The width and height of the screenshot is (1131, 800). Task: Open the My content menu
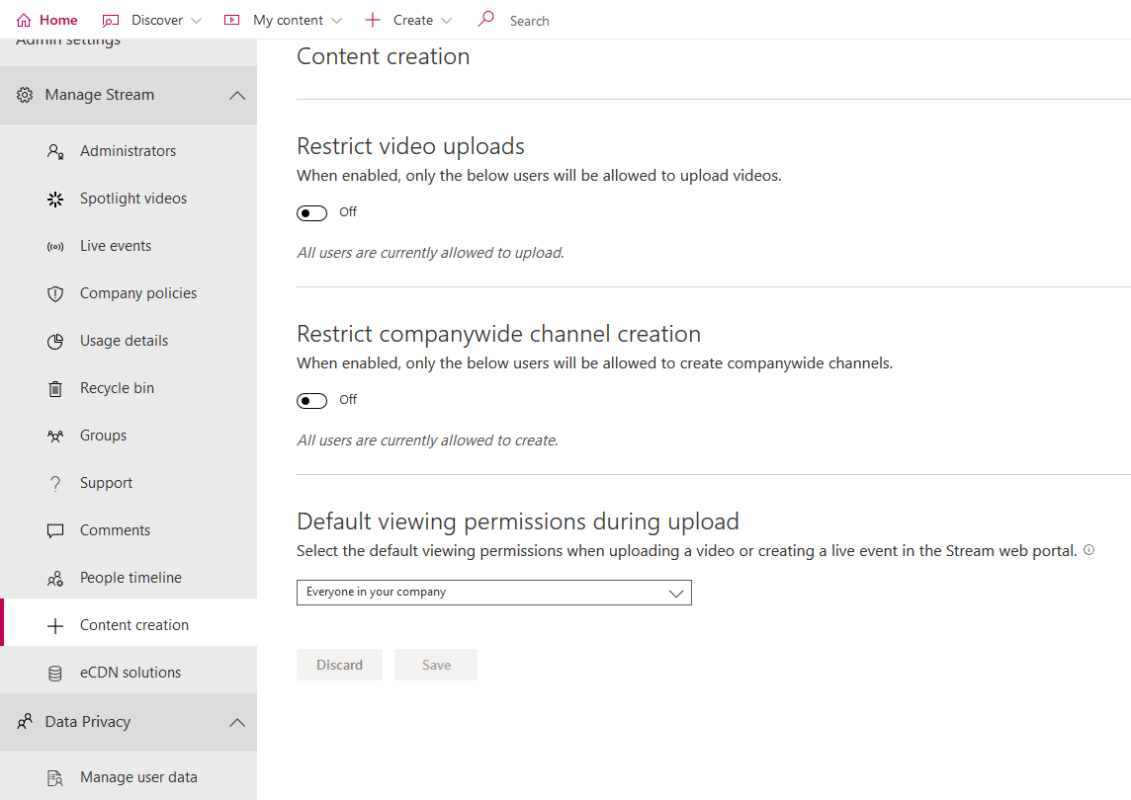tap(283, 20)
